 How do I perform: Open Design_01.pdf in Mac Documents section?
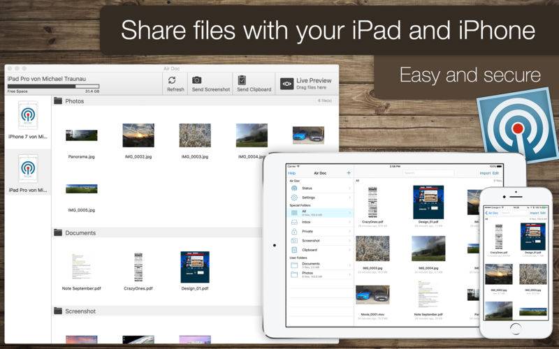tap(195, 267)
